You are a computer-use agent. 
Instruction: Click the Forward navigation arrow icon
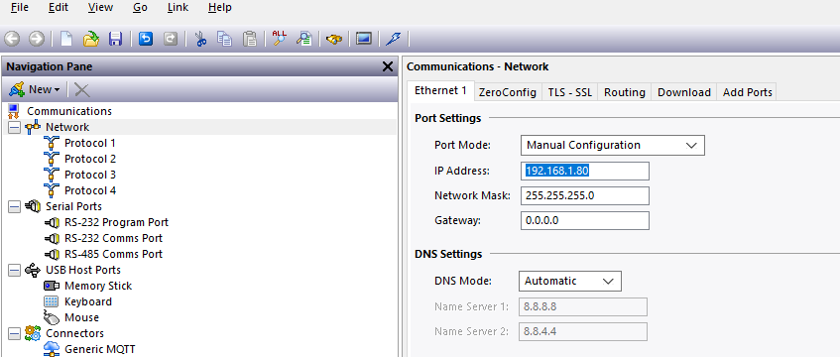coord(37,39)
